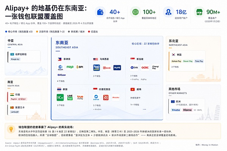Click the 制作: Money in Motion credit
Screen dimensions: 227x151
[x=207, y=145]
